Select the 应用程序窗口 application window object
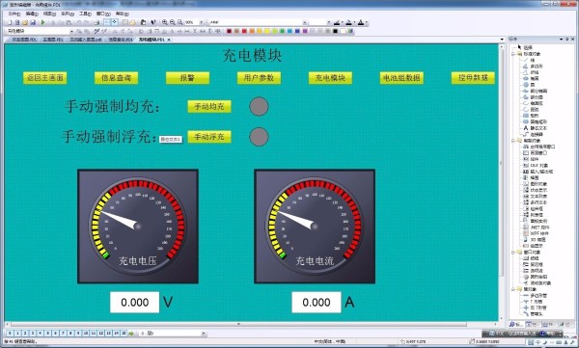Screen dimensions: 579x348 [x=538, y=147]
